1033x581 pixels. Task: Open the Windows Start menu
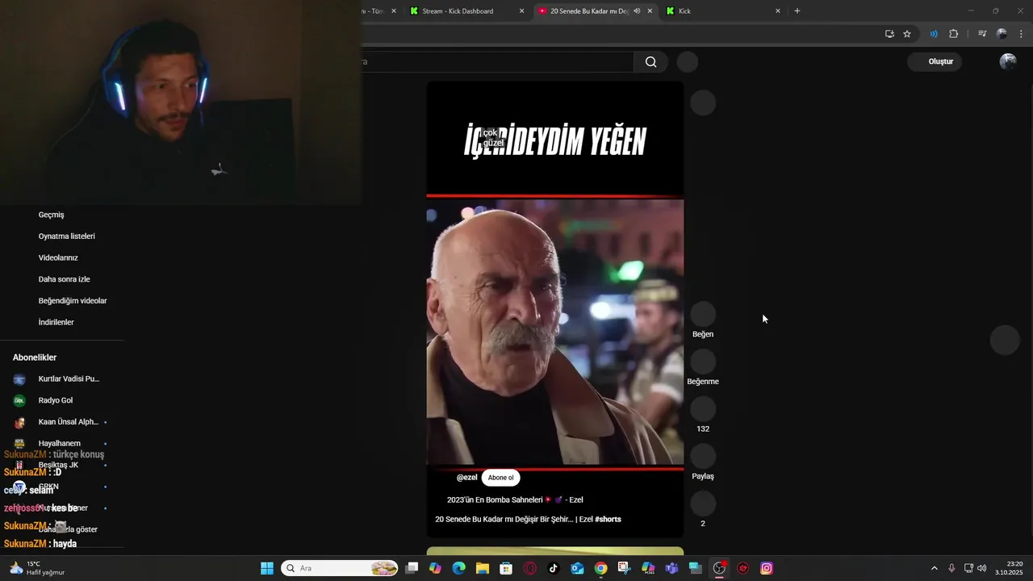click(x=267, y=568)
